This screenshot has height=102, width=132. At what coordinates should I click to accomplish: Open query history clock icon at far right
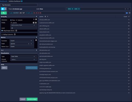[130, 13]
